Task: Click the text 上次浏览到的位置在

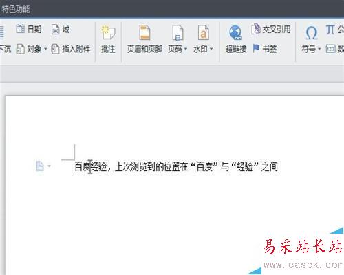Action: pos(151,166)
